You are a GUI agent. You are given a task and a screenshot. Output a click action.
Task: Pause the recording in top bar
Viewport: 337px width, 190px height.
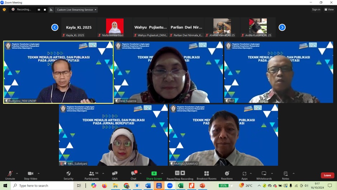(x=39, y=10)
